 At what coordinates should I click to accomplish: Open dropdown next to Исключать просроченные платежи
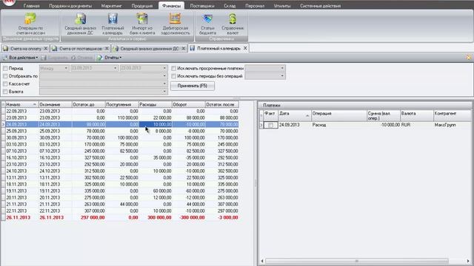click(x=282, y=68)
